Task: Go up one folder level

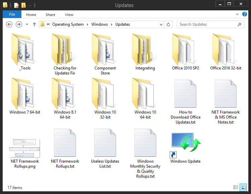Action: pos(34,24)
